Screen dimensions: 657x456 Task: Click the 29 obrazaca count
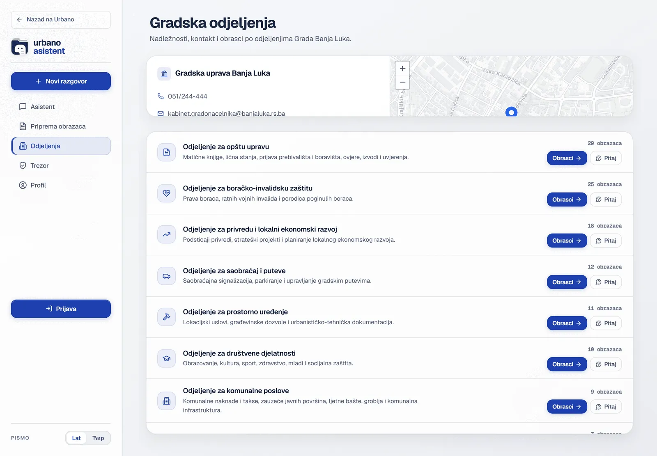click(x=604, y=143)
